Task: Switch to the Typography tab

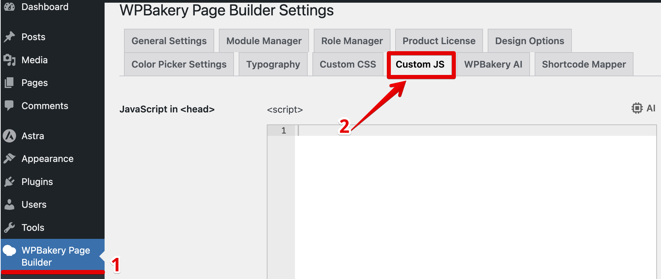Action: 273,64
